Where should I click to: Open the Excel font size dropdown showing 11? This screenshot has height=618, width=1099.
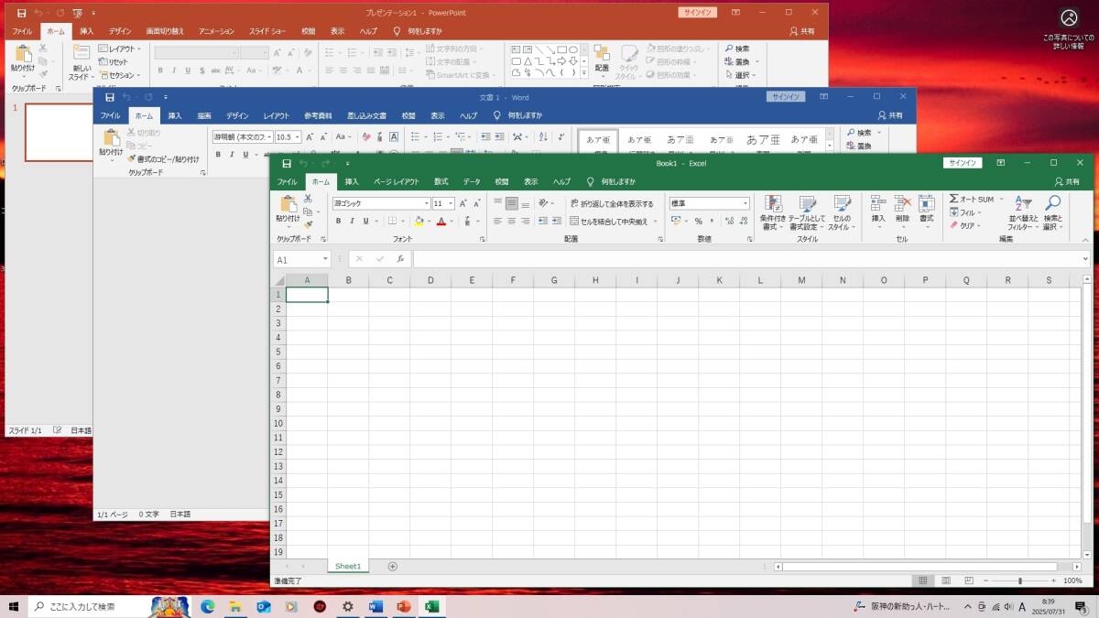(x=451, y=203)
